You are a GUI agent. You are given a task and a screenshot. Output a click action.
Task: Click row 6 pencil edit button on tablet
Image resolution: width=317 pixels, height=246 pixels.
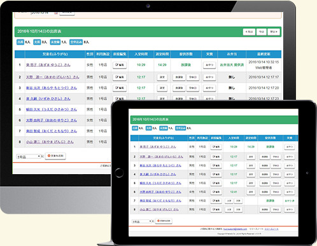tap(216, 192)
